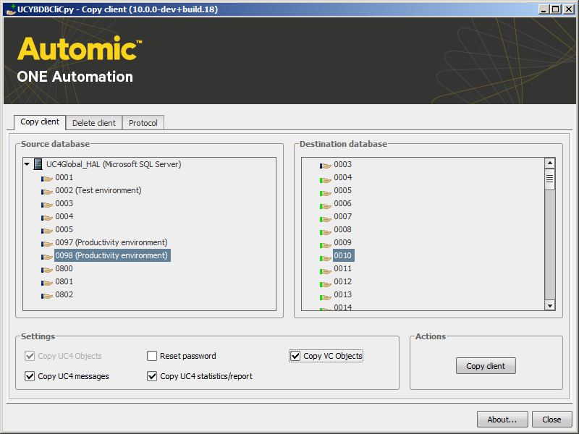The height and width of the screenshot is (434, 579).
Task: Click the client icon for source 0003
Action: tap(47, 205)
